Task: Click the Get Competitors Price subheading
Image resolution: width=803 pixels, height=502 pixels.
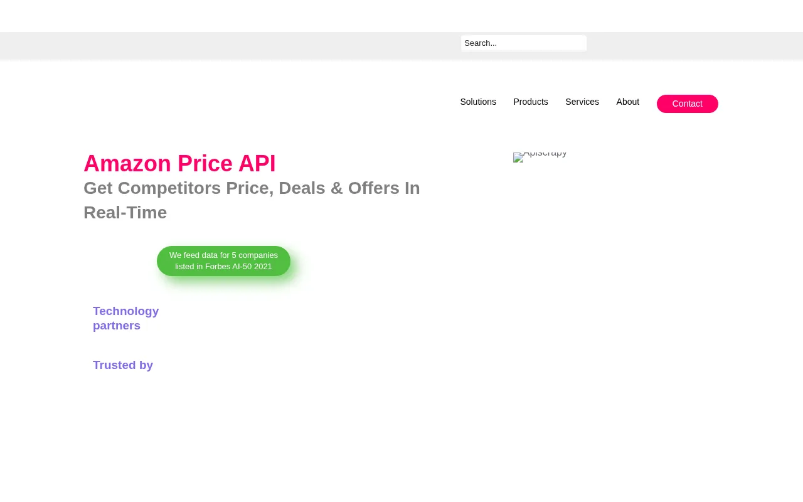Action: click(252, 200)
